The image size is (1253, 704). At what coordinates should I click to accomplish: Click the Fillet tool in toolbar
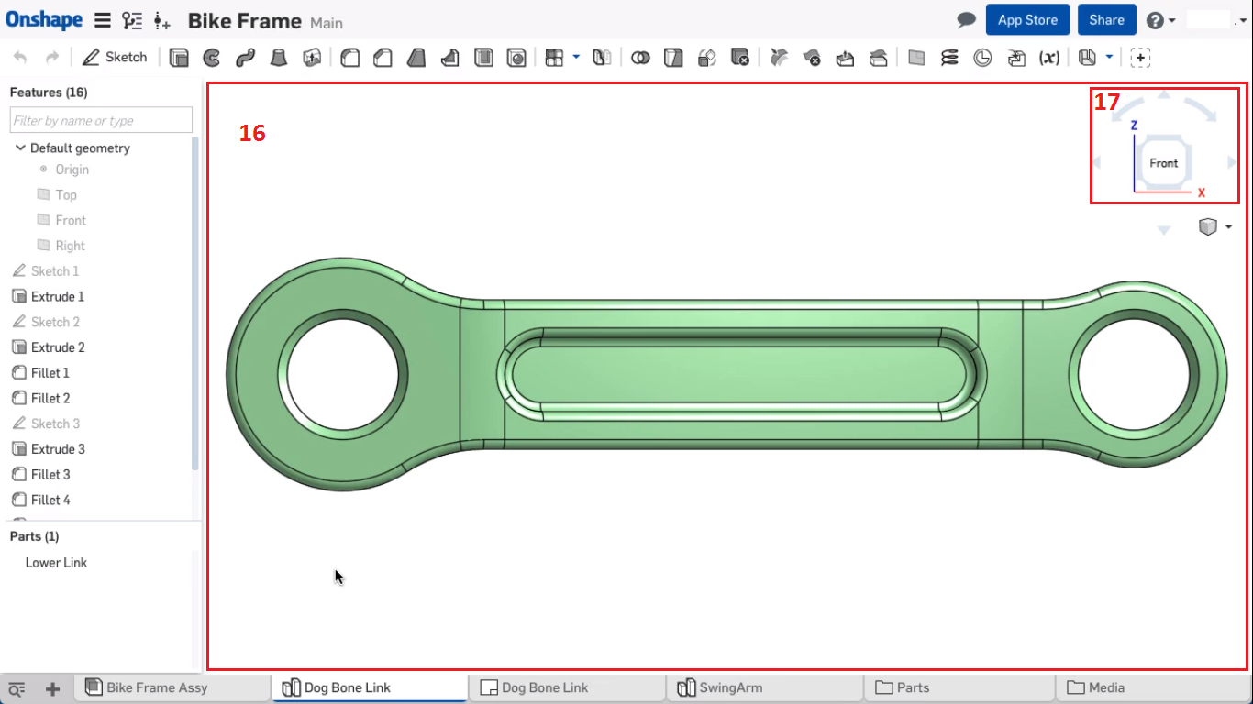click(349, 58)
